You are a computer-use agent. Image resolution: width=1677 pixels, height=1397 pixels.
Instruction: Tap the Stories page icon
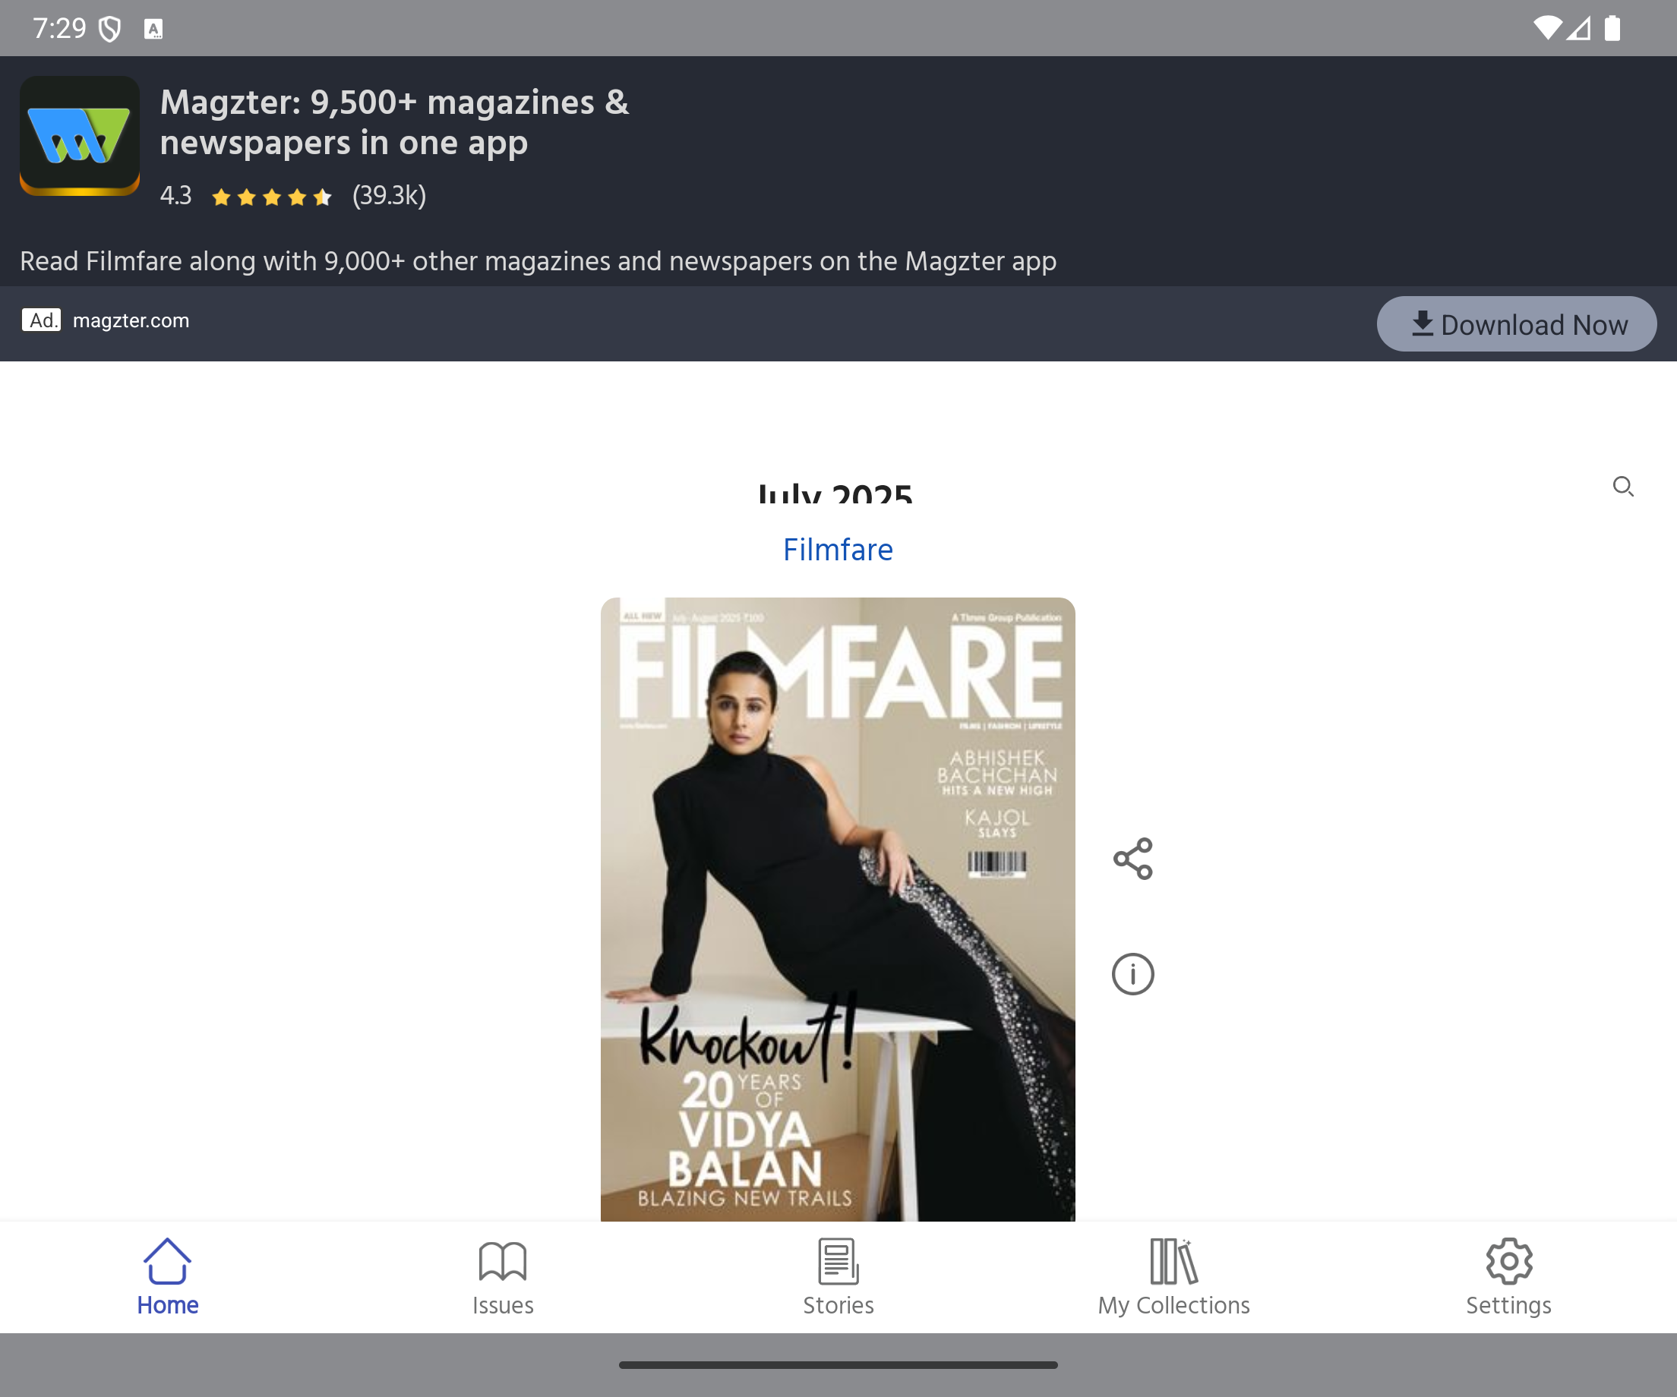point(838,1261)
